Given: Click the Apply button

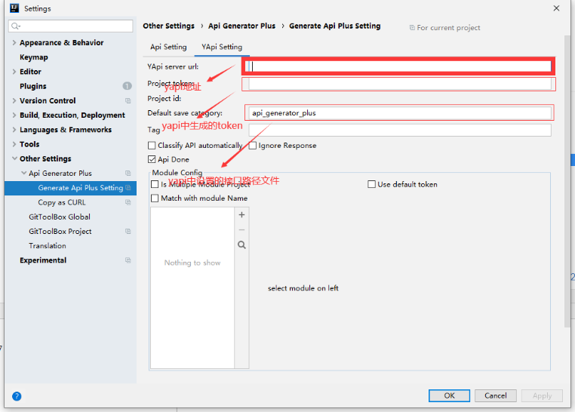Looking at the screenshot, I should point(542,395).
